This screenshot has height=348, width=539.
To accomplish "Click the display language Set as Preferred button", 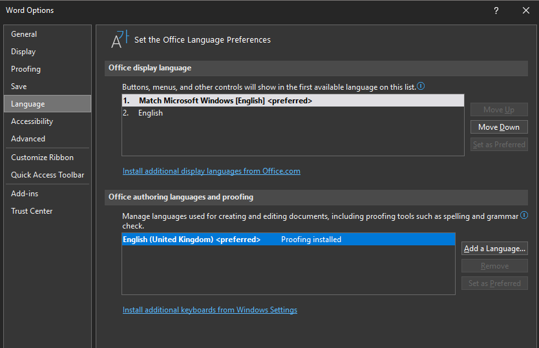I will click(x=499, y=145).
